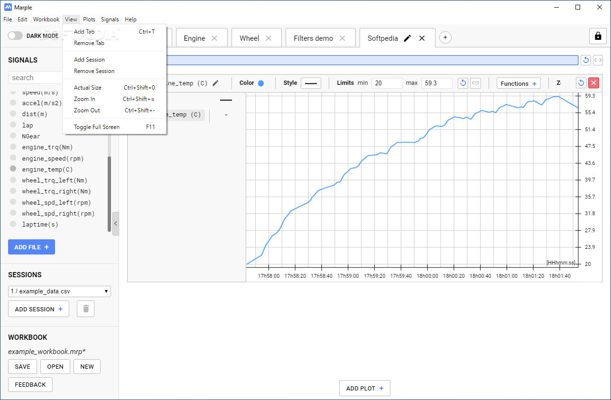
Task: Reset the limits with the reset icon
Action: pos(463,83)
